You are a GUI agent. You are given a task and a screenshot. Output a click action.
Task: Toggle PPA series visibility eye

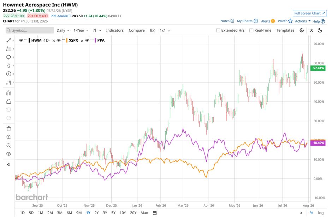[x=87, y=40]
